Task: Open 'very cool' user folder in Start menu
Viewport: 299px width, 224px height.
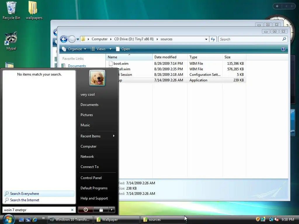Action: pos(88,94)
